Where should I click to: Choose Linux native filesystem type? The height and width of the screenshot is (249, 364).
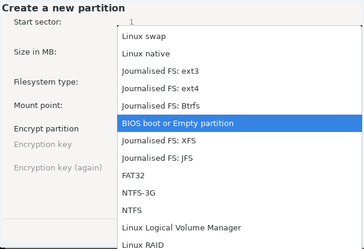240,54
